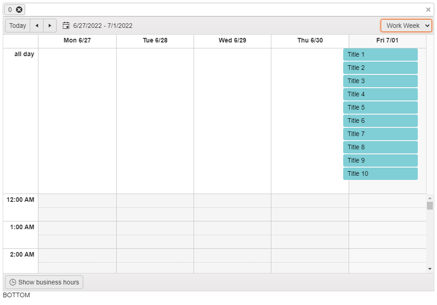Select the Title 3 all-day event
437x305 pixels.
380,81
